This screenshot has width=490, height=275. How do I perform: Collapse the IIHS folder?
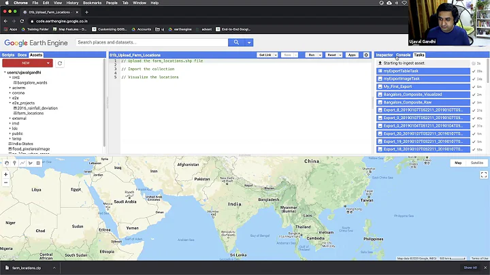10,77
